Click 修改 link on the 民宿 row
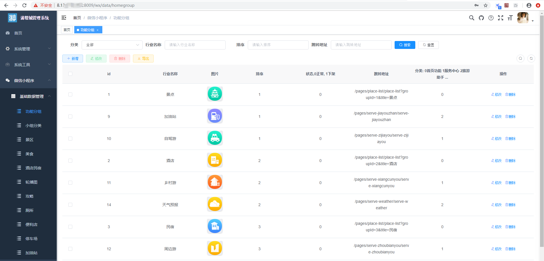This screenshot has height=261, width=544. [x=496, y=227]
